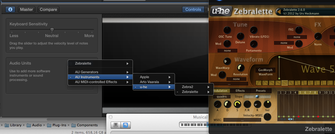The width and height of the screenshot is (335, 134).
Task: Click the Waveform section Mod knob
Action: [x=222, y=75]
